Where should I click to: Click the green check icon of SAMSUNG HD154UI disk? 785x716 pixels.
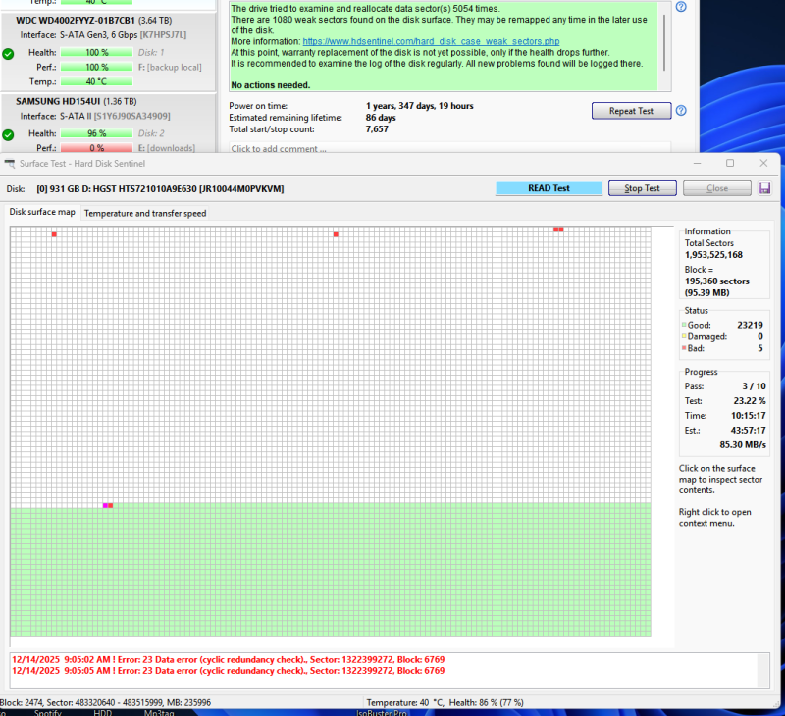[x=8, y=134]
